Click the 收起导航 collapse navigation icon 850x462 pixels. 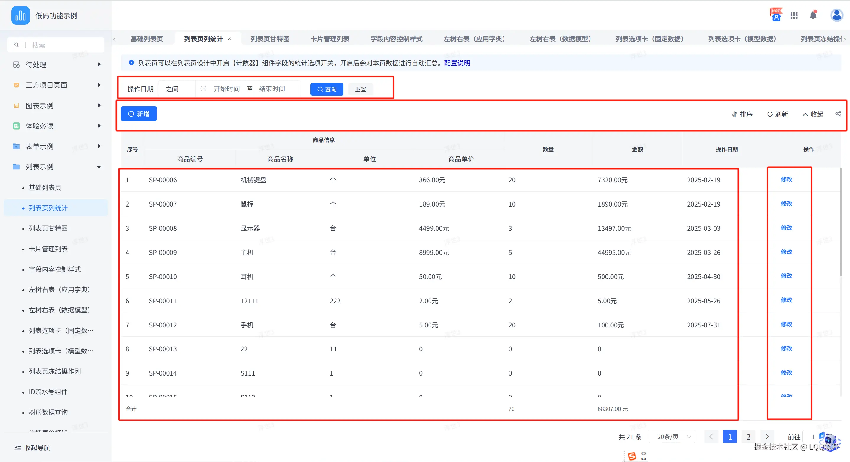[x=17, y=448]
